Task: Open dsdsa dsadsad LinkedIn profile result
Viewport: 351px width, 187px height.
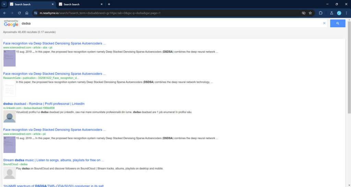Action: click(x=44, y=104)
